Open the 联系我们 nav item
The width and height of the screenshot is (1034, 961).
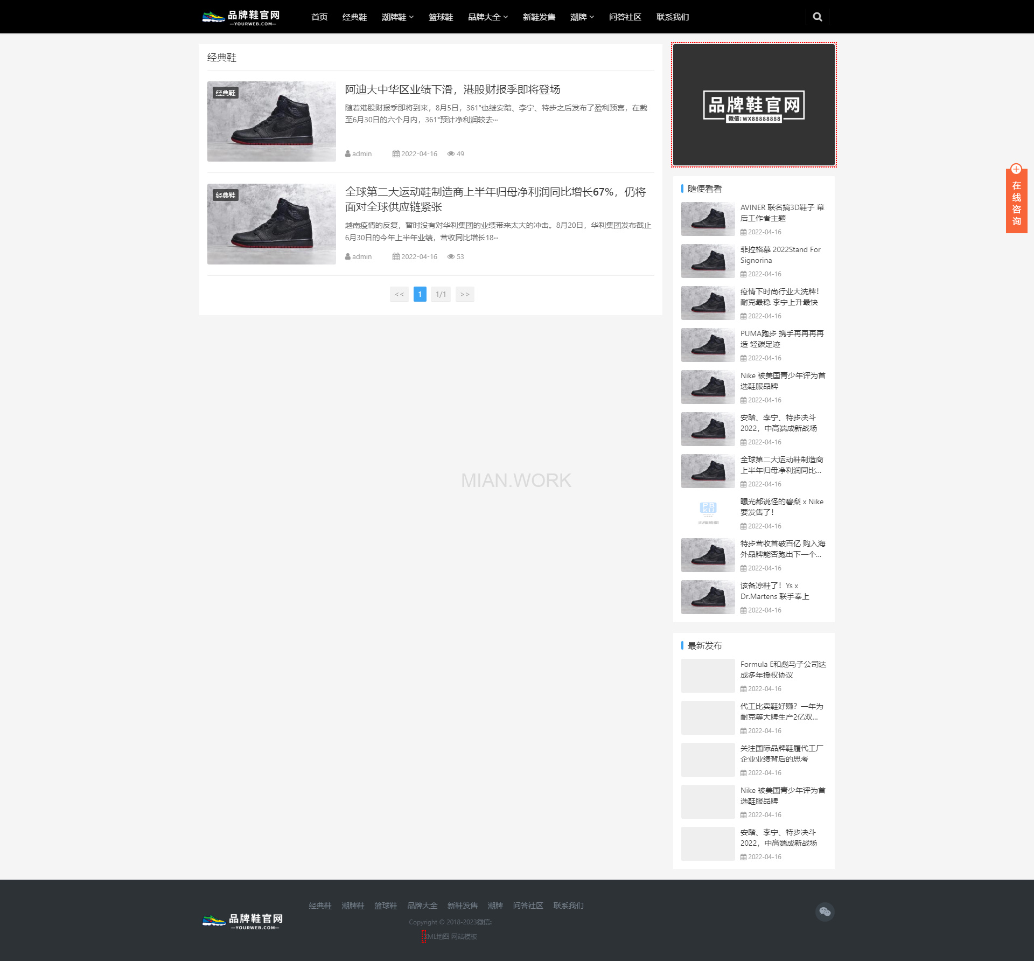tap(673, 17)
